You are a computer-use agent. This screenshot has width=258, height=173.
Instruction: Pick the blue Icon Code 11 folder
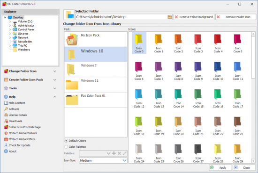(x=238, y=71)
